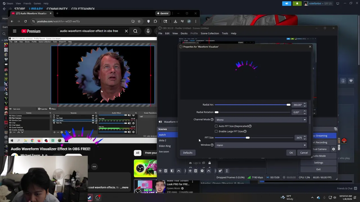Open Channel Mode dropdown showing Mono

pyautogui.click(x=261, y=120)
